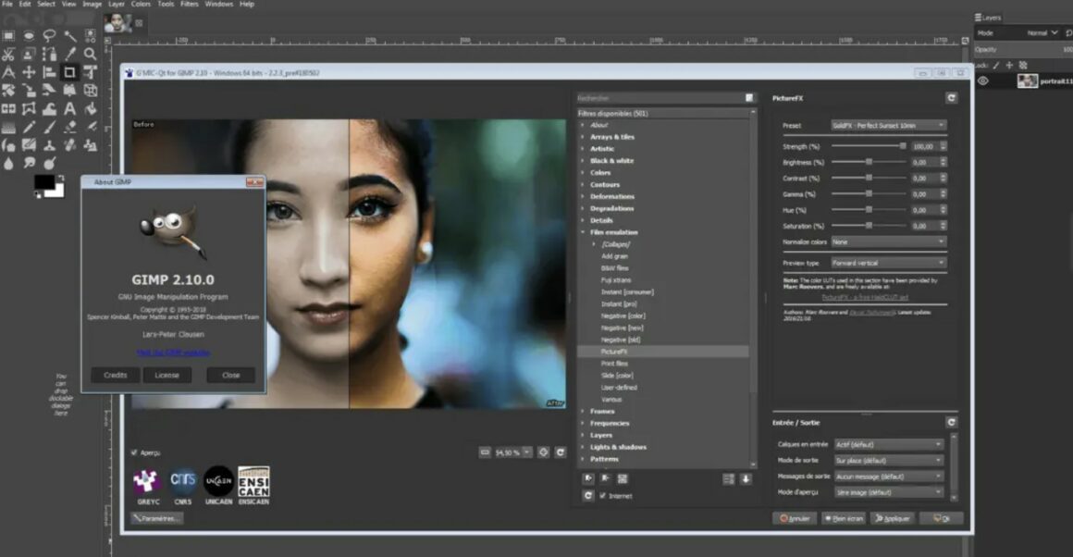The image size is (1073, 557).
Task: Open the Filters menu
Action: point(189,4)
